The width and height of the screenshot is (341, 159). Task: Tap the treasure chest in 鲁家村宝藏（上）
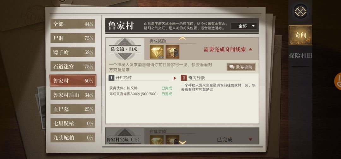tap(172, 140)
